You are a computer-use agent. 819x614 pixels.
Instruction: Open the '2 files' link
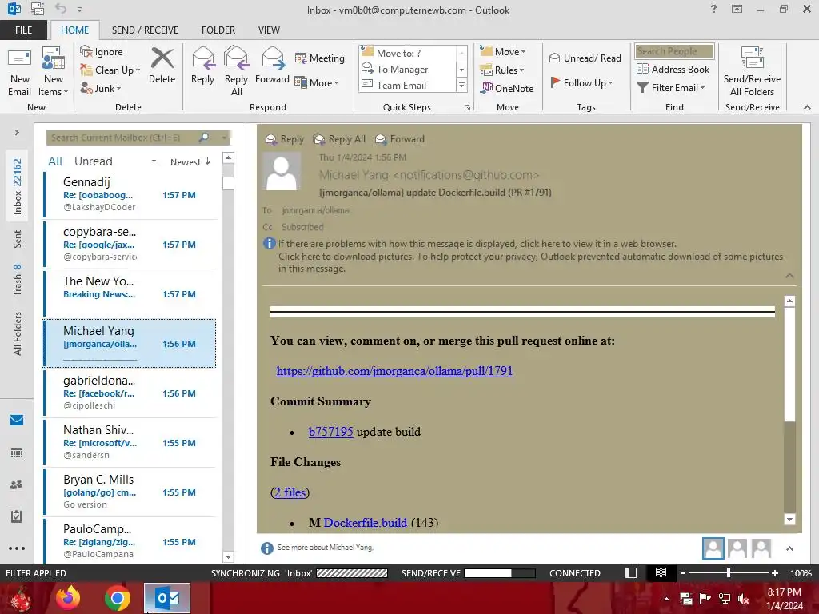(290, 492)
